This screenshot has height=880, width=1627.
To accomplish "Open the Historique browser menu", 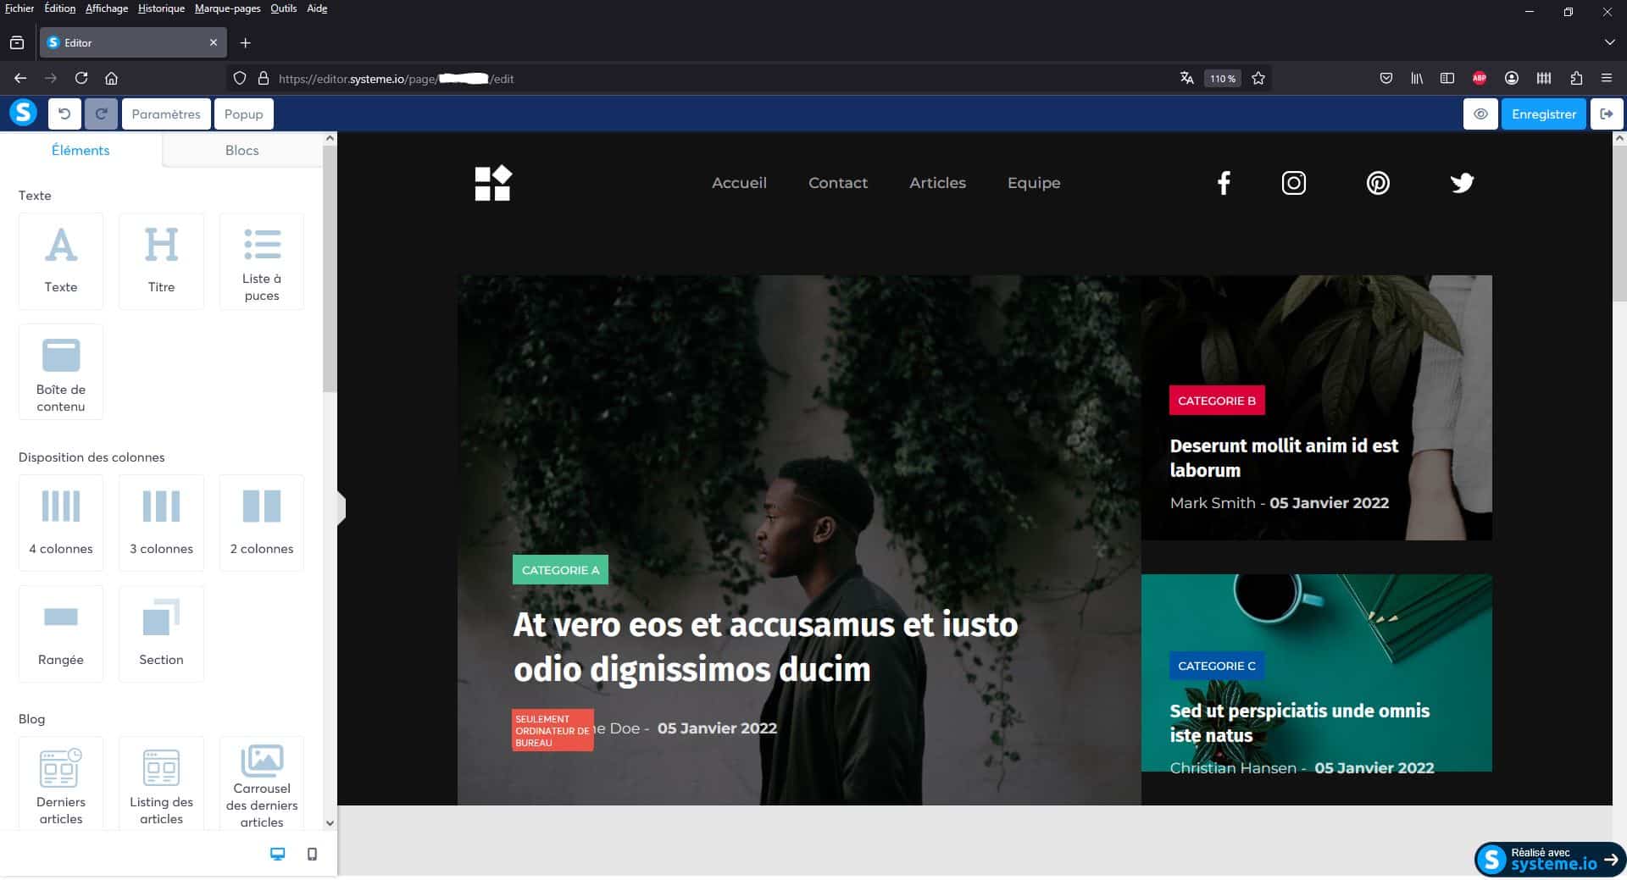I will point(161,8).
